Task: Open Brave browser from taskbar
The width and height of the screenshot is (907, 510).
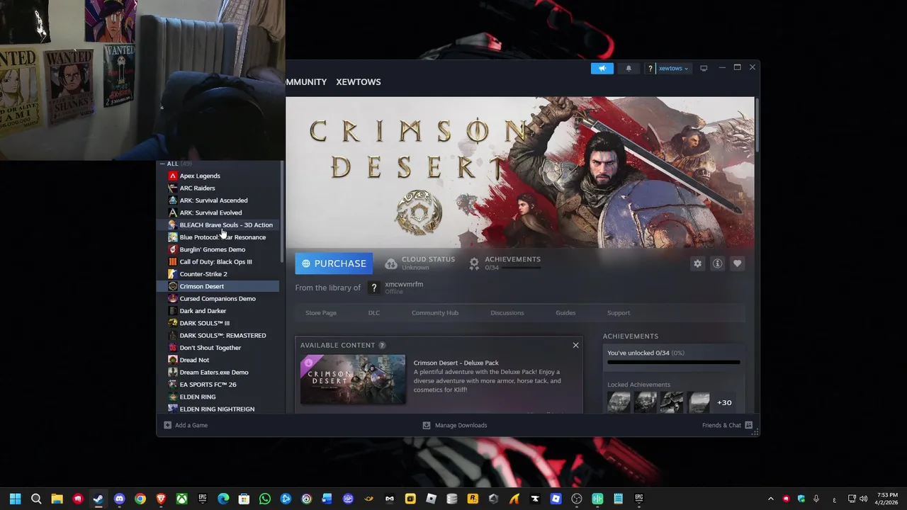Action: tap(161, 499)
